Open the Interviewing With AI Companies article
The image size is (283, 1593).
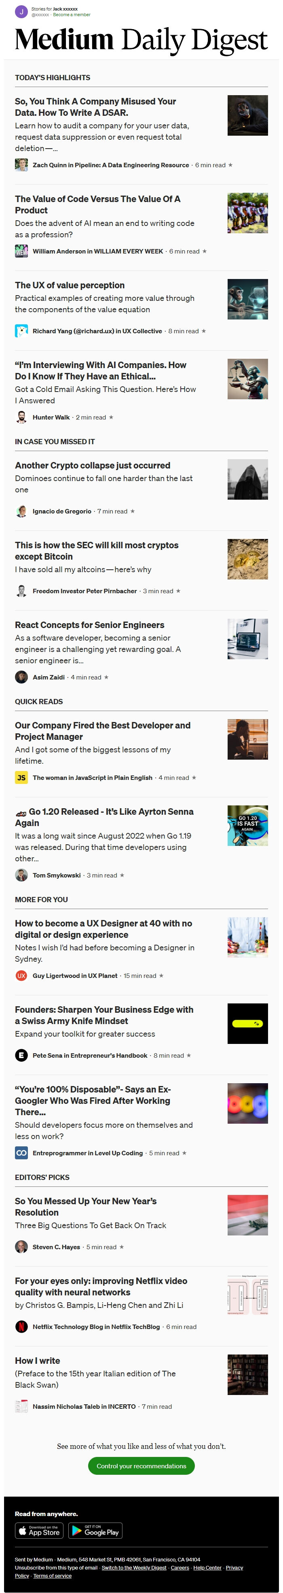(100, 371)
